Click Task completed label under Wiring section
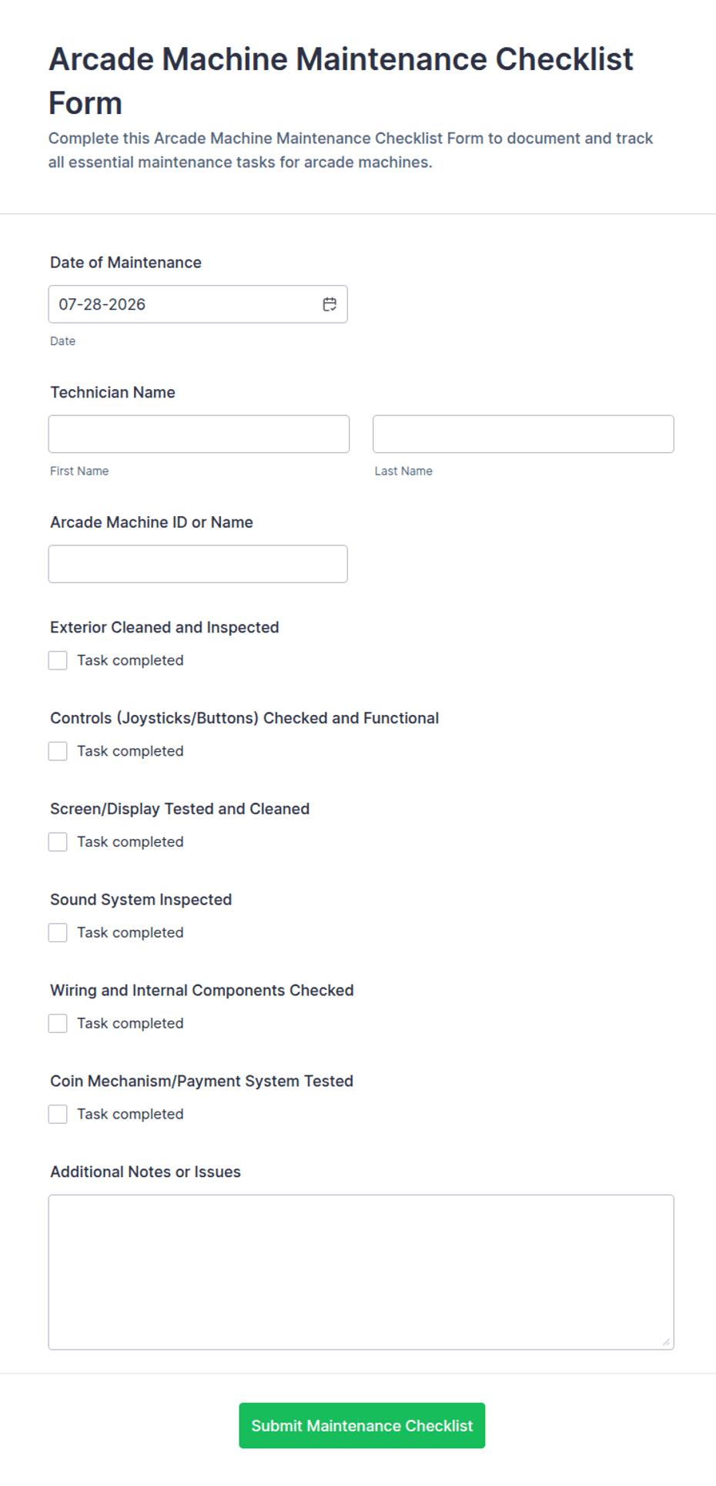This screenshot has height=1486, width=716. (130, 1024)
